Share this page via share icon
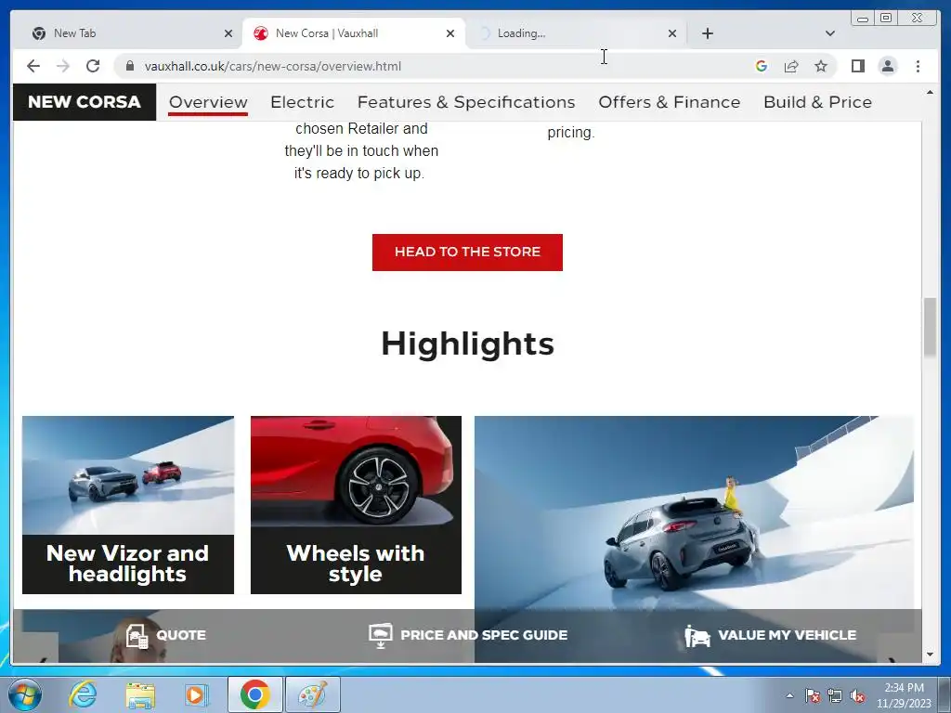The height and width of the screenshot is (713, 951). coord(791,66)
